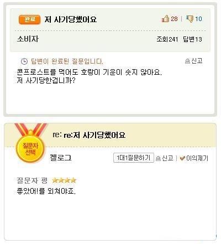Image resolution: width=221 pixels, height=244 pixels.
Task: Click the clock icon beside 답변이 완료된 질문입니다
Action: click(x=24, y=61)
